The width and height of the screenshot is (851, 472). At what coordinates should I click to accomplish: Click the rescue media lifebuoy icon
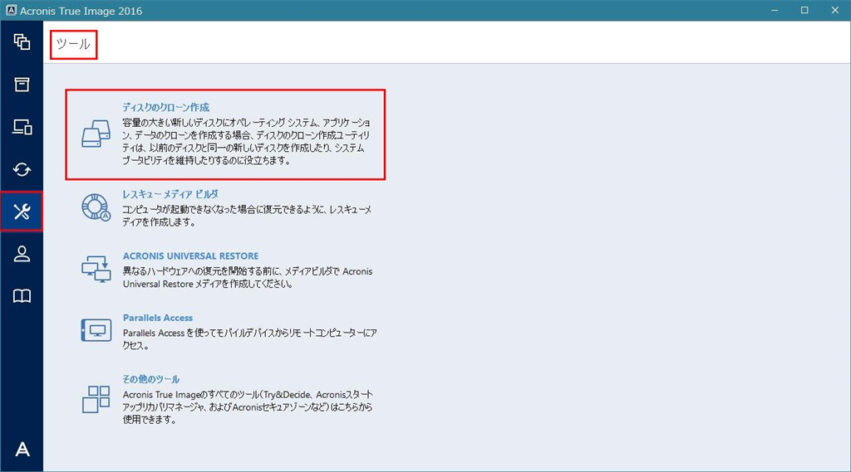[x=96, y=207]
